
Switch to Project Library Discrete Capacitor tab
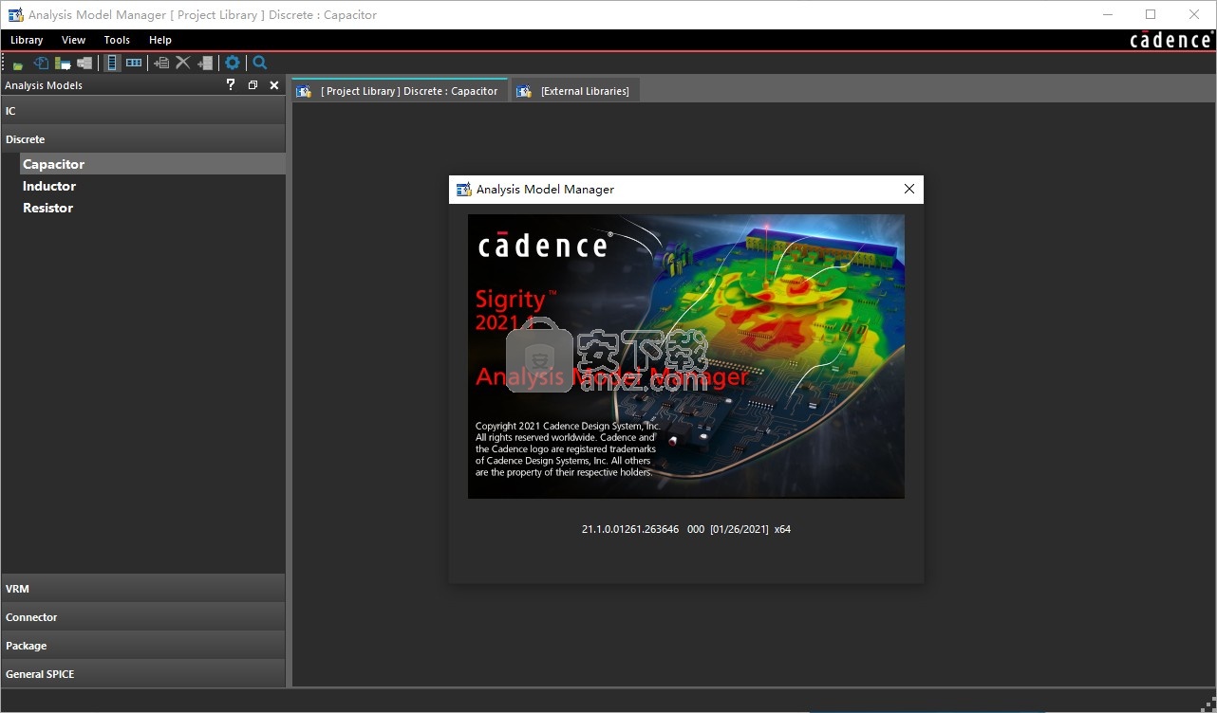coord(399,91)
